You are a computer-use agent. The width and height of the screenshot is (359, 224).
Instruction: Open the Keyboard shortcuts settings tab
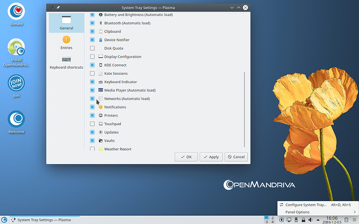tap(67, 63)
